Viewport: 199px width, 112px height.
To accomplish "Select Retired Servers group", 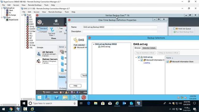I will point(47,61).
